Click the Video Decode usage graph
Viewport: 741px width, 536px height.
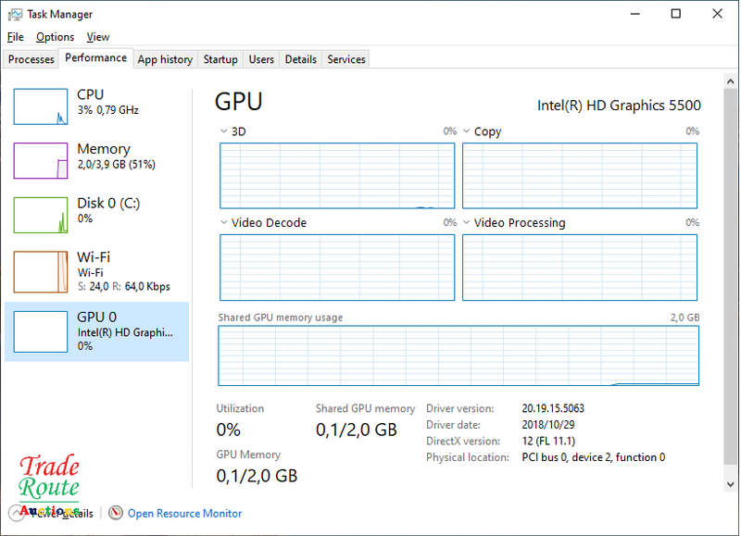tap(337, 268)
